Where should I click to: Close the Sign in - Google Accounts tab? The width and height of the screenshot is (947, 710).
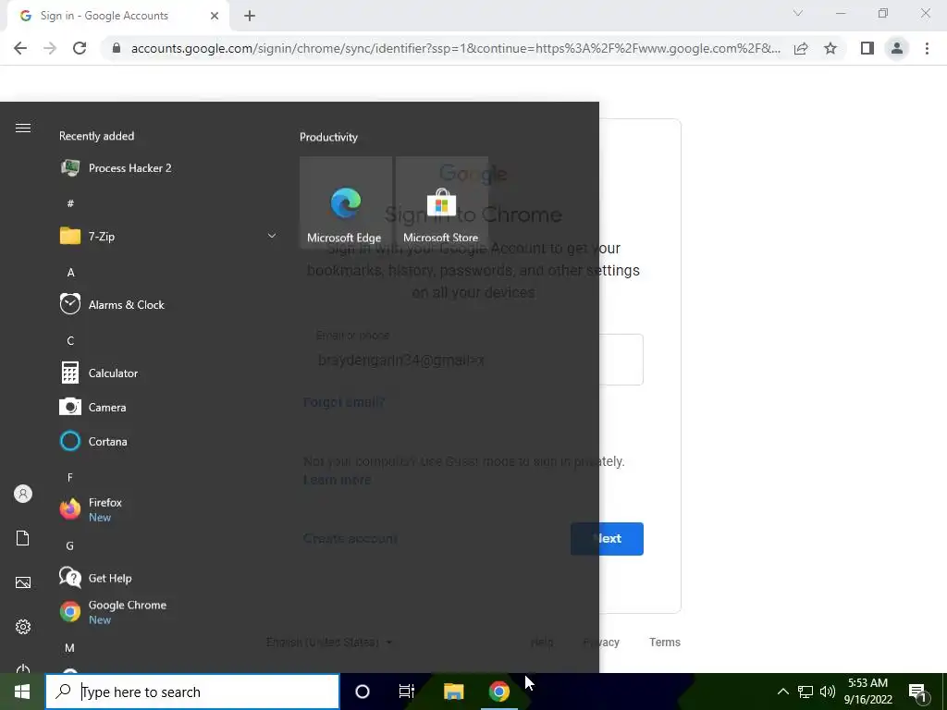(x=215, y=16)
